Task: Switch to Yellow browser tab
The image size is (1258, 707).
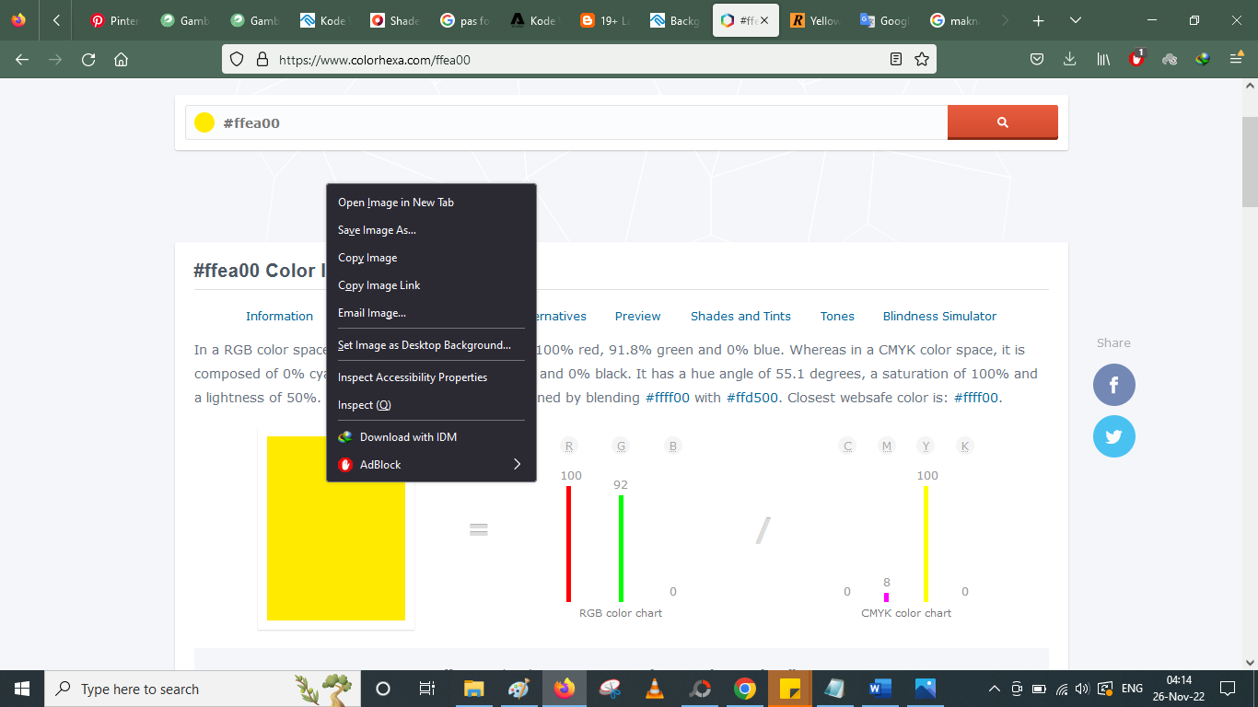Action: pos(815,20)
